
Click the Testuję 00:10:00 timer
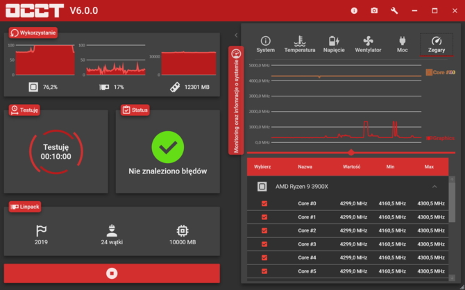(x=56, y=152)
